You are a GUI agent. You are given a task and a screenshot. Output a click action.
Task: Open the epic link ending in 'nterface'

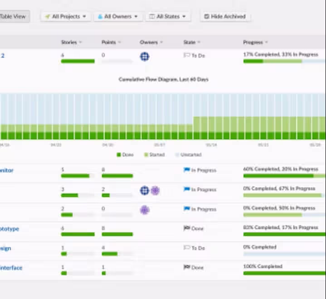(11, 268)
